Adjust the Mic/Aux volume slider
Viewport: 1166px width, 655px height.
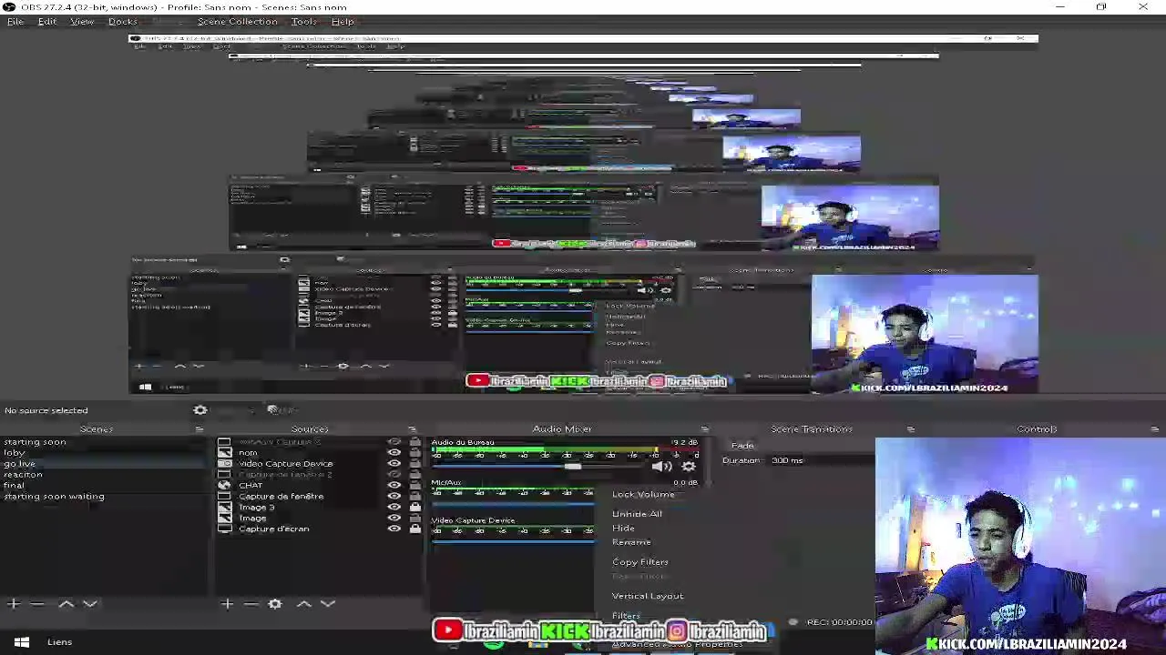click(513, 502)
